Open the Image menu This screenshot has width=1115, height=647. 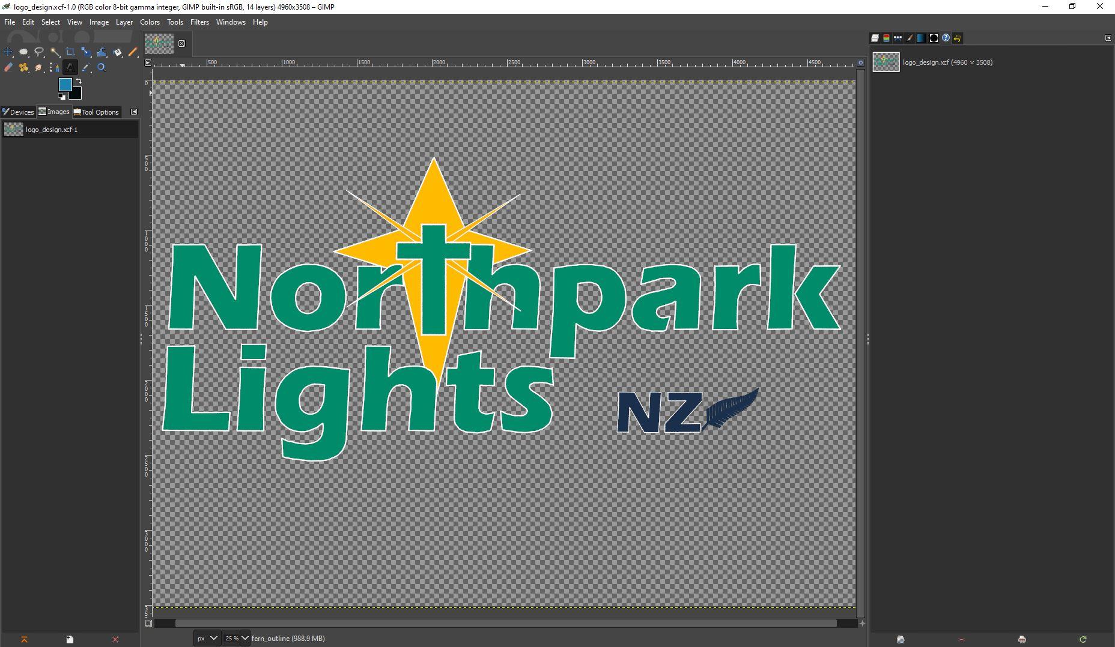pyautogui.click(x=99, y=22)
